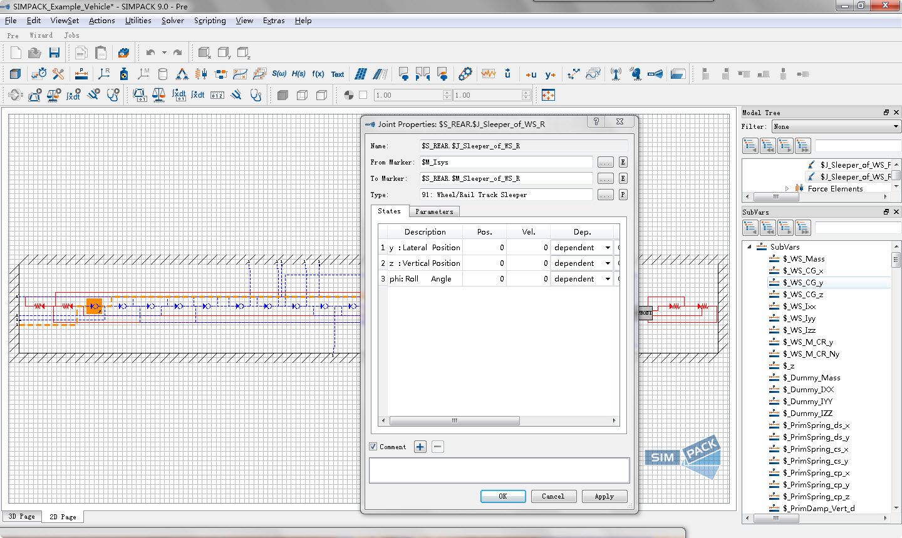Image resolution: width=902 pixels, height=538 pixels.
Task: Click the wrench and screwdriver tools icon
Action: 58,74
